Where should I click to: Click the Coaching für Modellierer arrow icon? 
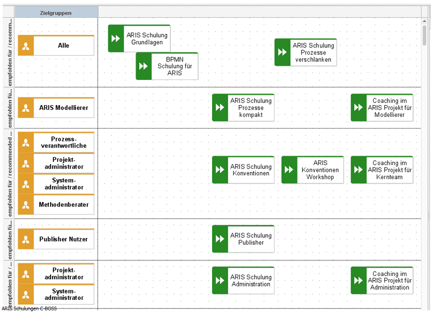point(359,107)
